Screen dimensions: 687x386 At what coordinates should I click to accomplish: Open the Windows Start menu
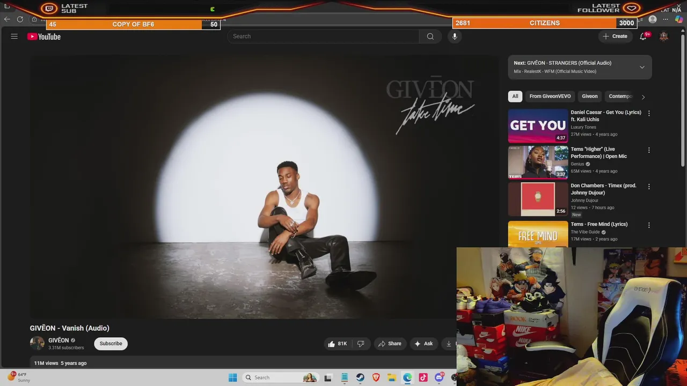232,377
